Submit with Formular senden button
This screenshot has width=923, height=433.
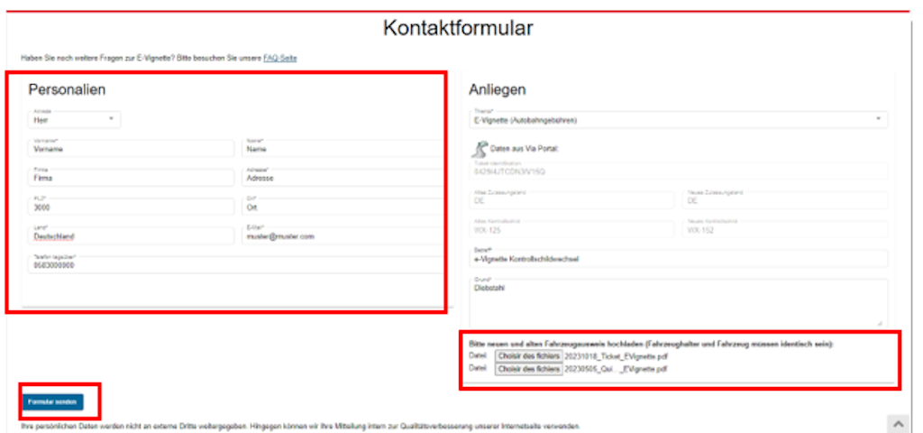pyautogui.click(x=53, y=401)
